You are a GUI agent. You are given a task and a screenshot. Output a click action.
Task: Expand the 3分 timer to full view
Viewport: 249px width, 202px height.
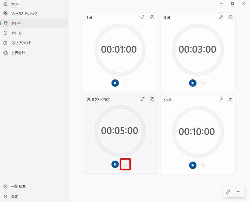(x=221, y=17)
